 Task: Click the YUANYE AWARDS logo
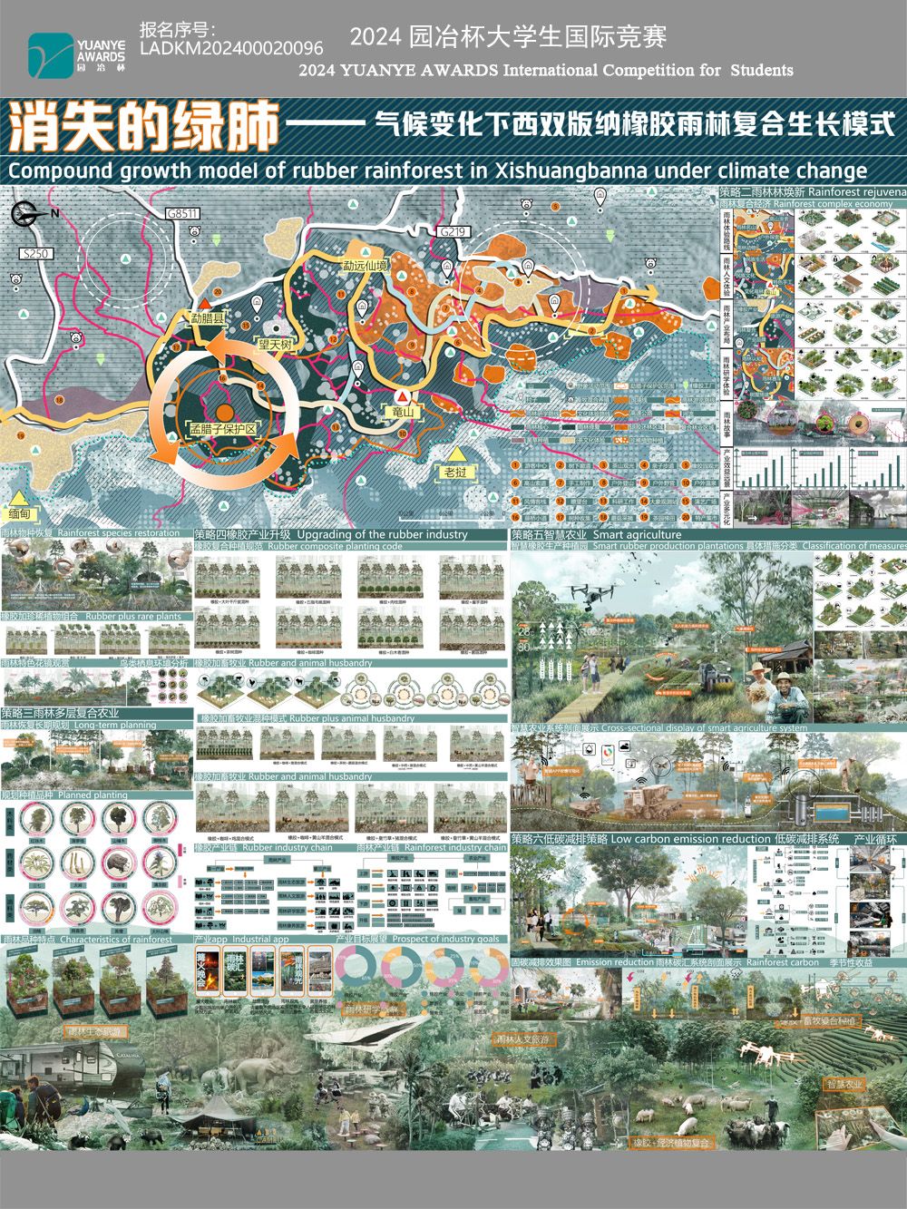click(x=76, y=54)
